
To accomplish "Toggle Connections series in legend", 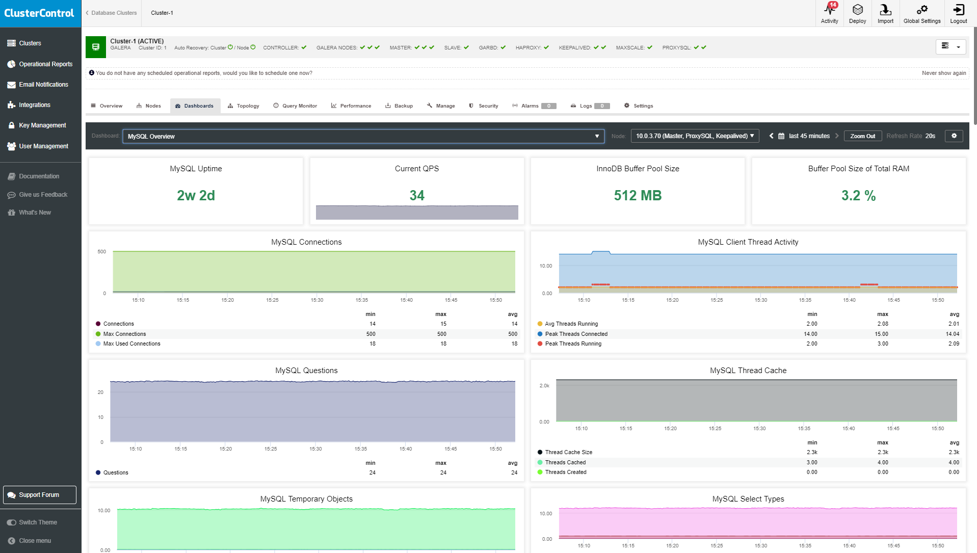I will [115, 324].
